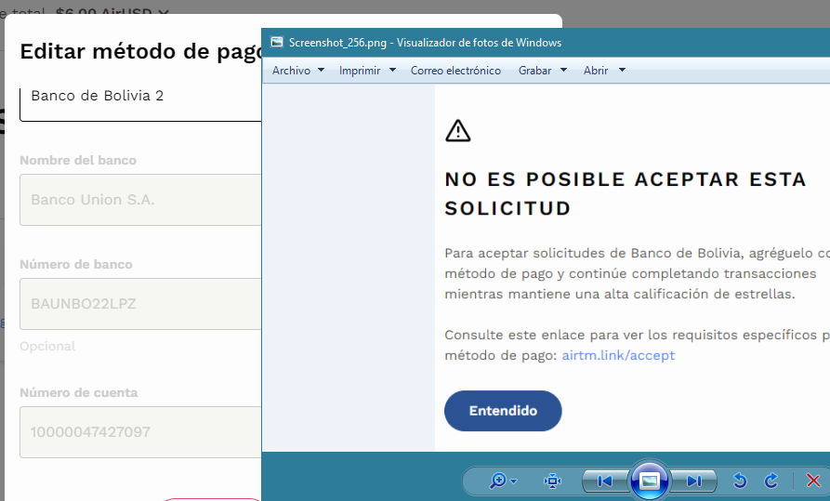
Task: Click the Número de banco field
Action: pyautogui.click(x=139, y=304)
